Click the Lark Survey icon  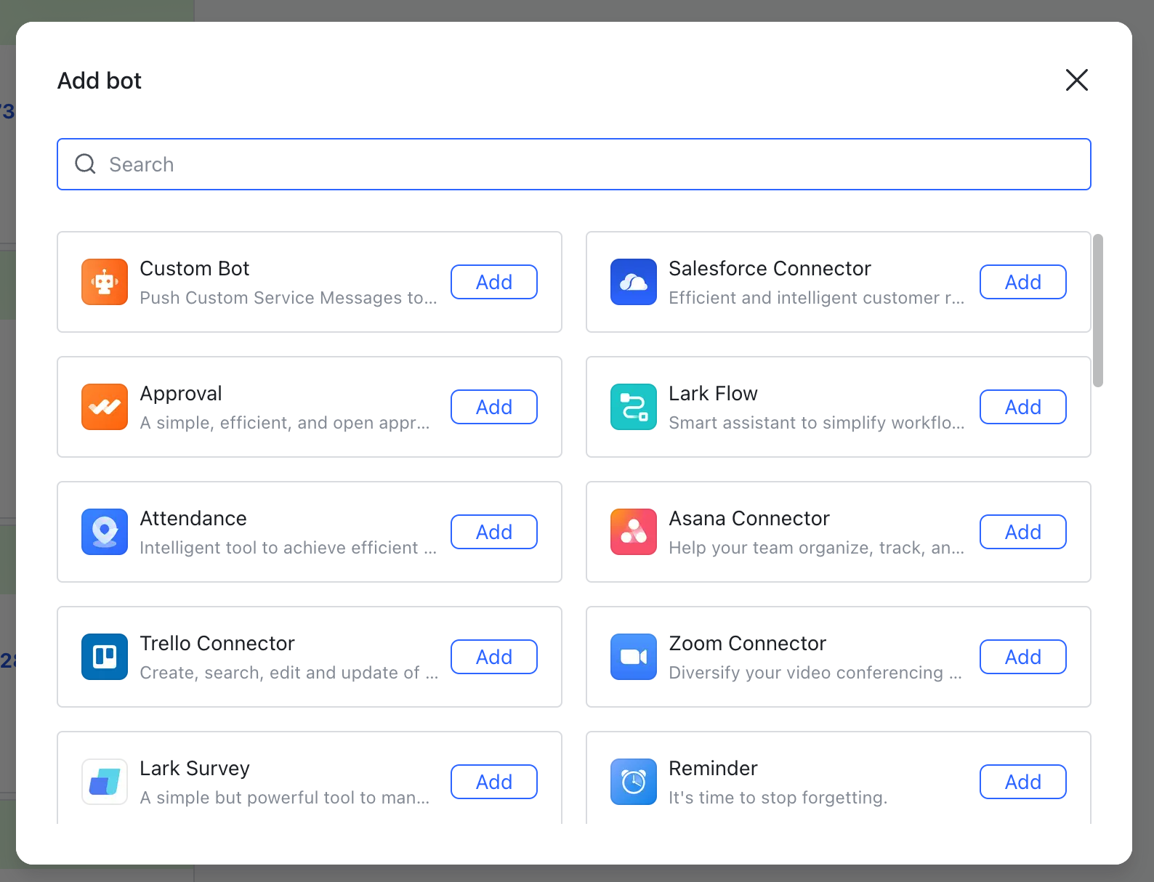click(x=105, y=782)
